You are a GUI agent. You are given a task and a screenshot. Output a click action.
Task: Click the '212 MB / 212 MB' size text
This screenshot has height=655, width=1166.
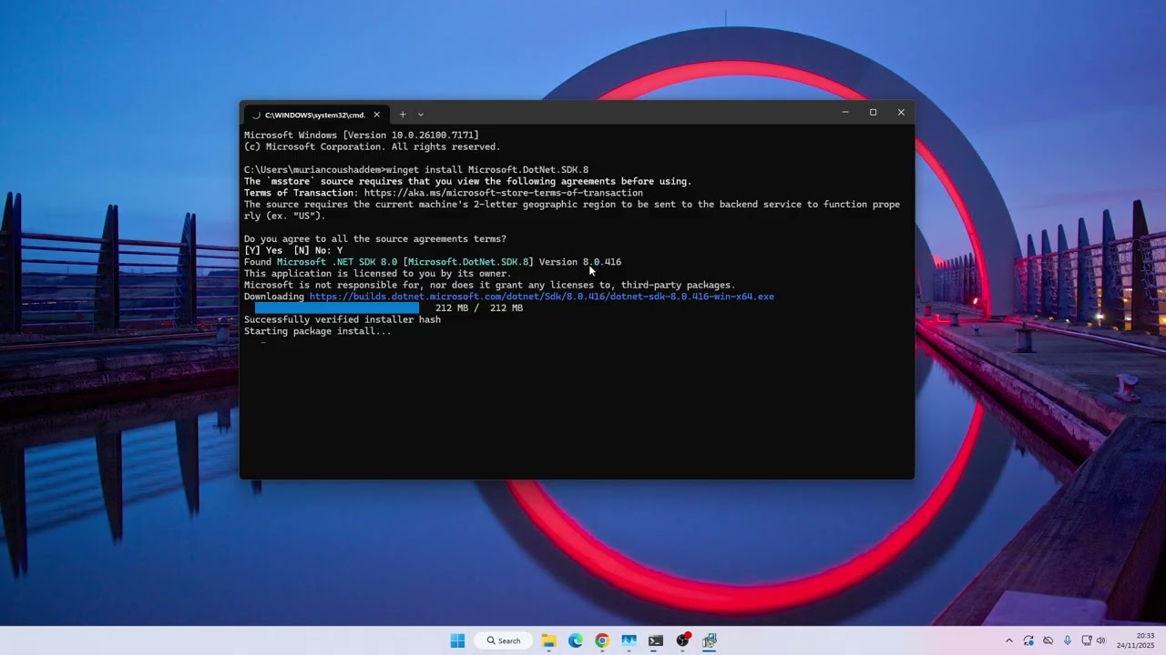[x=479, y=308]
